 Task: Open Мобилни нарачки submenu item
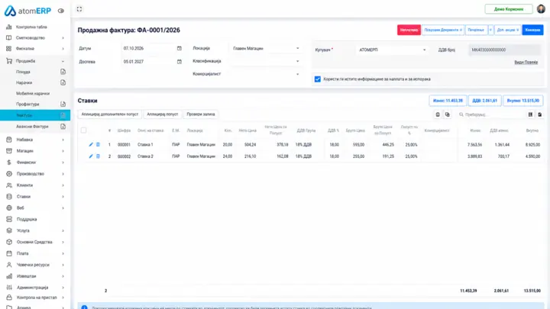pos(33,94)
